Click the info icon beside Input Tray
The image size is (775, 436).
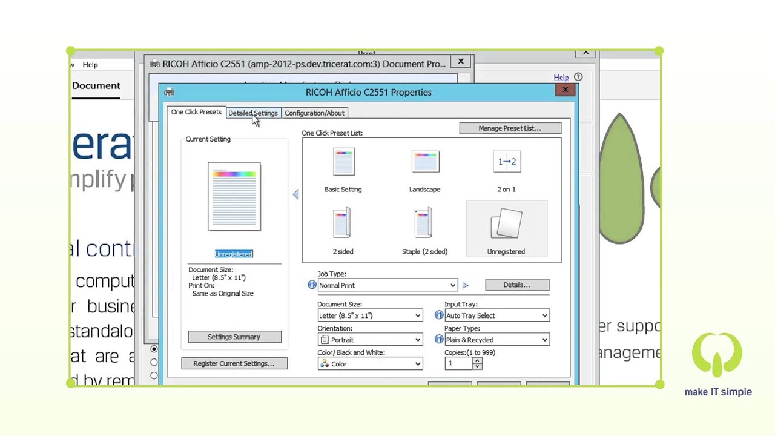(x=439, y=315)
